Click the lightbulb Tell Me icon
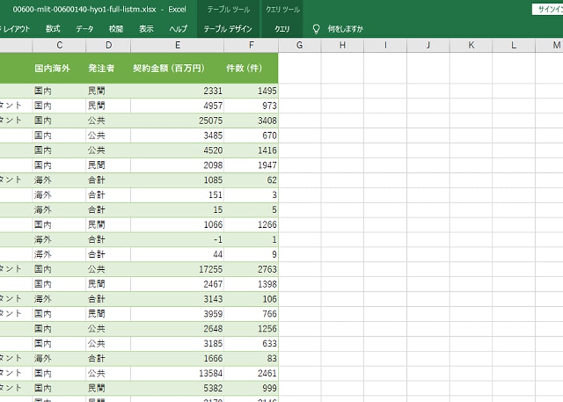The width and height of the screenshot is (563, 402). 316,29
